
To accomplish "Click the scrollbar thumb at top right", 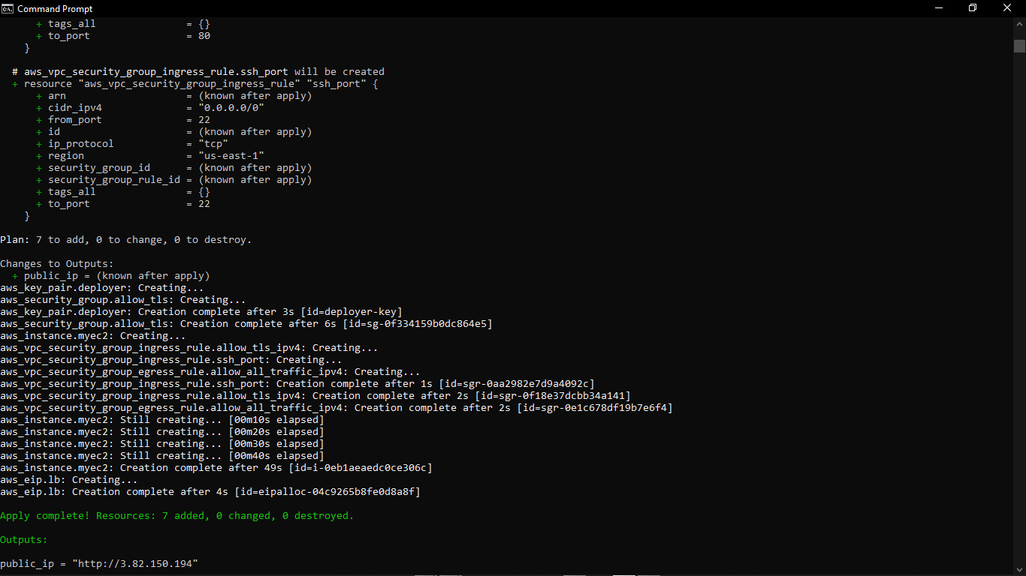I will click(x=1020, y=45).
